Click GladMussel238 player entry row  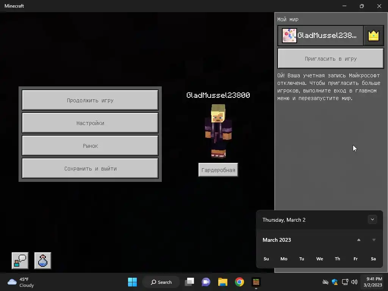321,36
